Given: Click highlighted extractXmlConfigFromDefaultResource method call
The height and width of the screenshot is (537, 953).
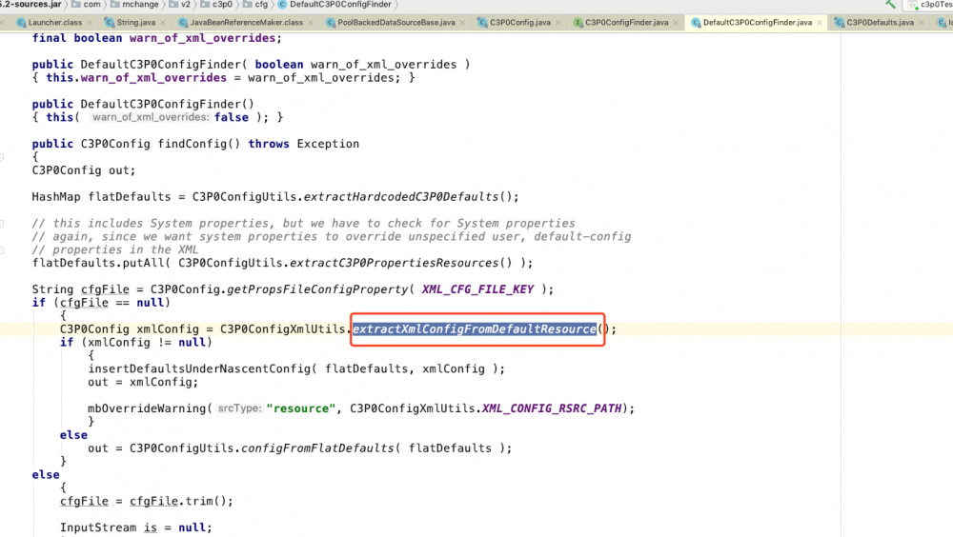Looking at the screenshot, I should pos(475,329).
